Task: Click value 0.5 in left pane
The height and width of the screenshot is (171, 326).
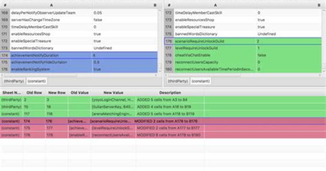Action: click(96, 62)
